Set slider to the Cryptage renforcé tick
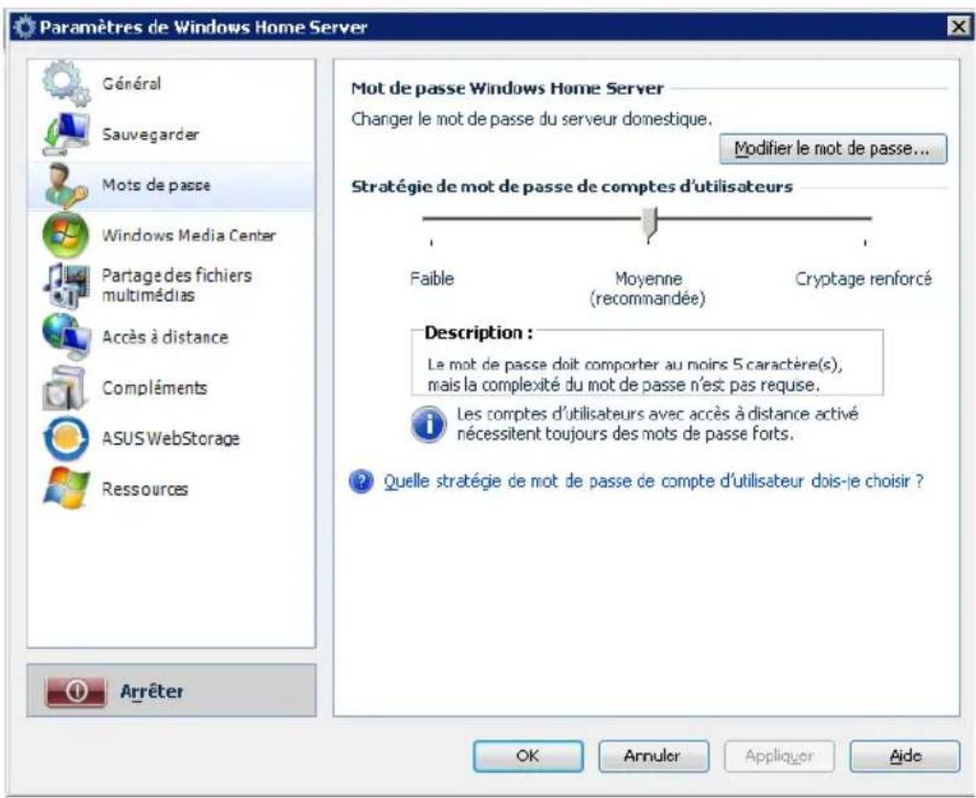The image size is (976, 798). 865,242
